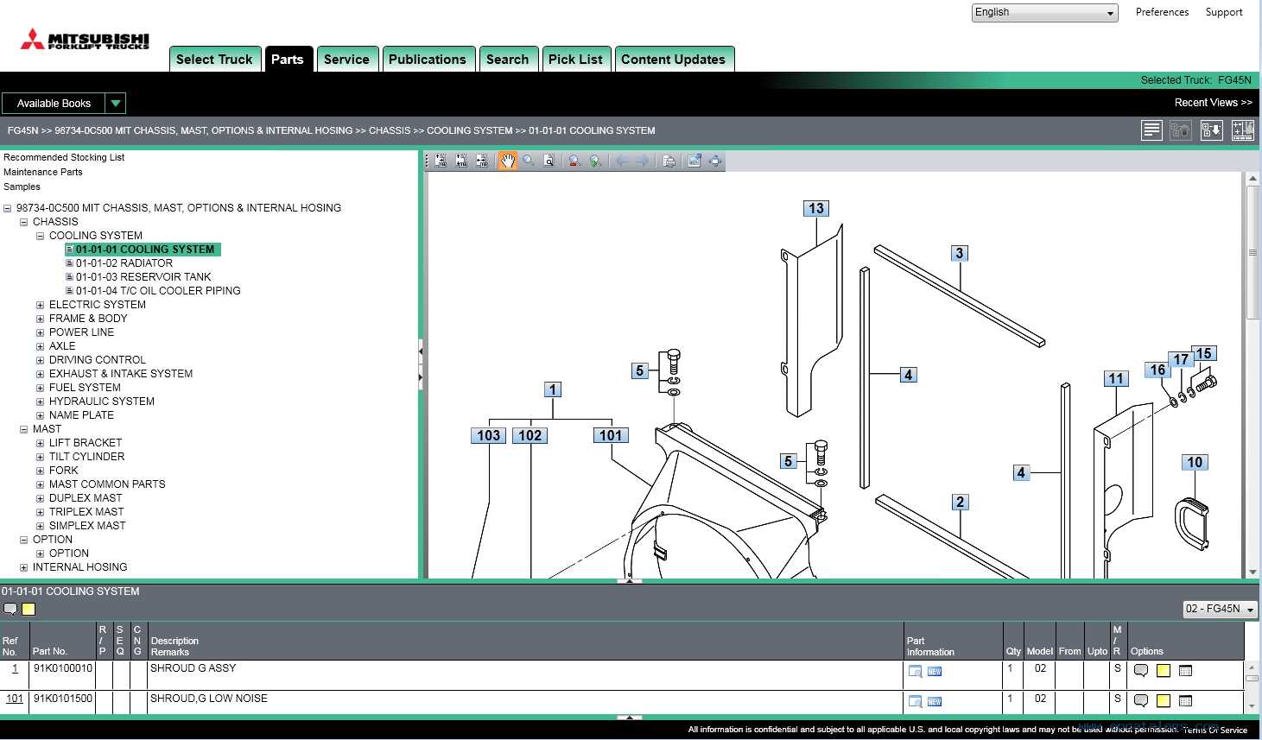1262x740 pixels.
Task: Open Recommended Stocking List
Action: coord(64,157)
